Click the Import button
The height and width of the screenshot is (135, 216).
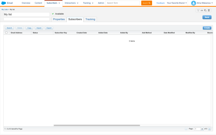click(39, 28)
